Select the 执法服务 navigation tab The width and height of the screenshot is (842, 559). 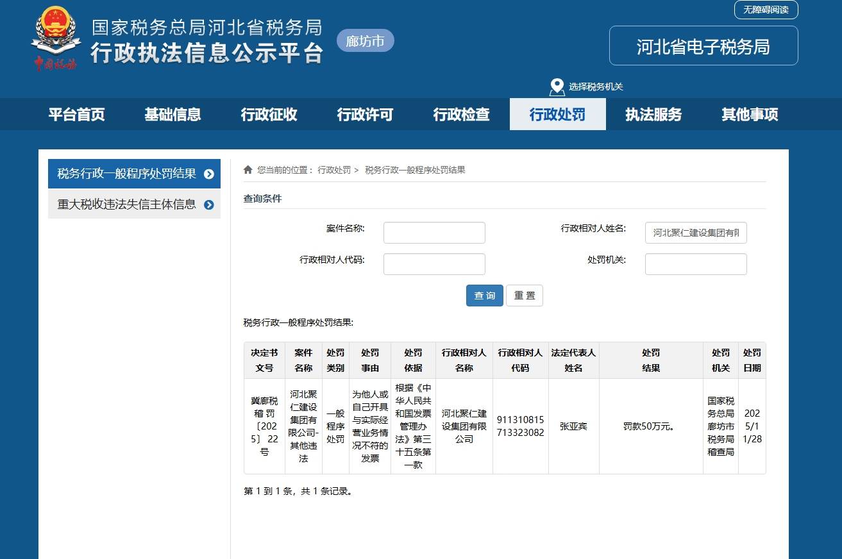click(x=653, y=115)
